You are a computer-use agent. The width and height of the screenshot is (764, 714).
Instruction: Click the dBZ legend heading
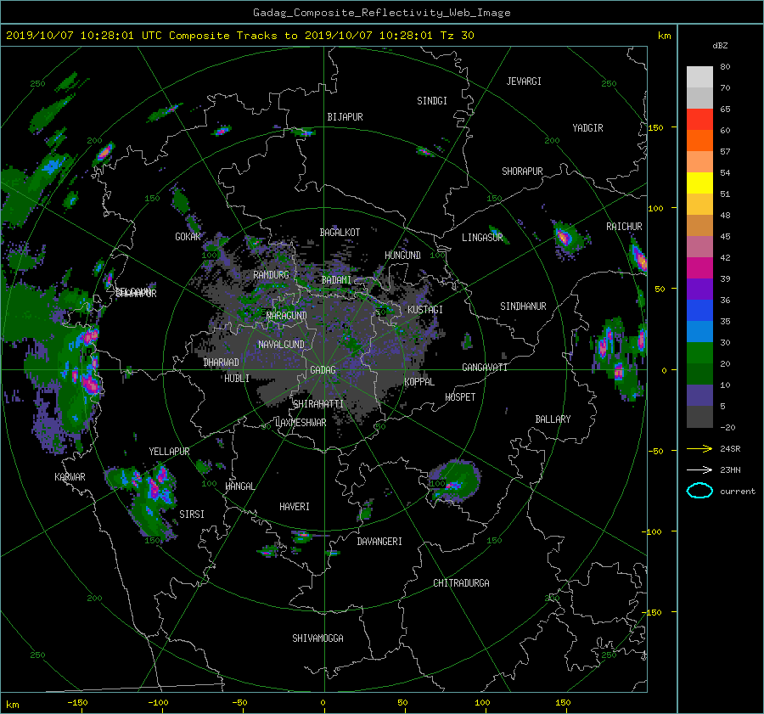(720, 46)
